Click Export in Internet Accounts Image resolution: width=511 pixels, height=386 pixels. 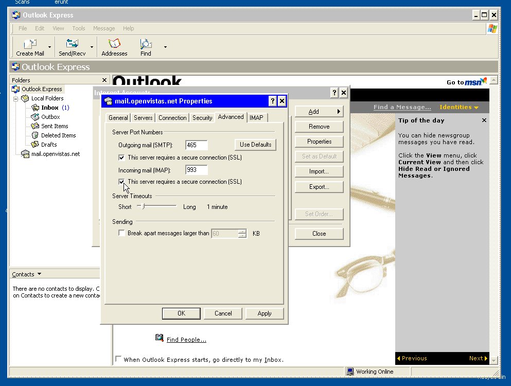tap(319, 187)
